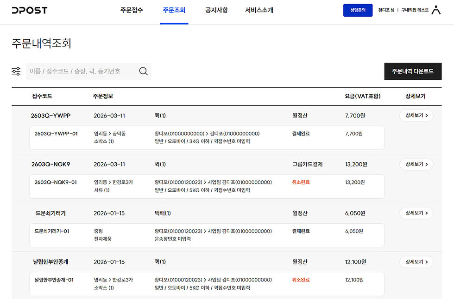Click the 요금(VAT포함) column header
The width and height of the screenshot is (454, 299).
[x=362, y=96]
